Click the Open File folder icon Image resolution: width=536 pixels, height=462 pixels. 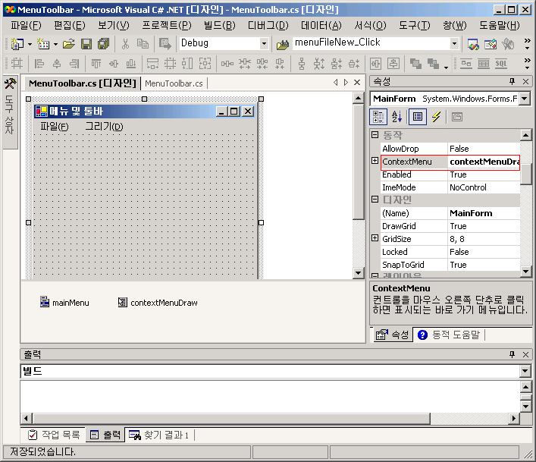[x=69, y=44]
